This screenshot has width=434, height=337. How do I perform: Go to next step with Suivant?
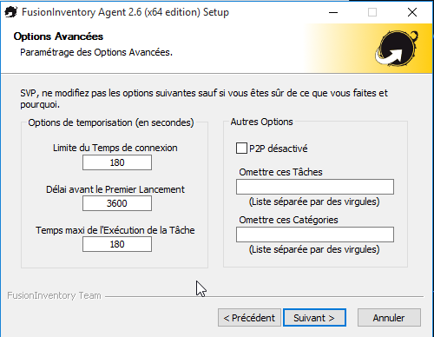pos(314,318)
